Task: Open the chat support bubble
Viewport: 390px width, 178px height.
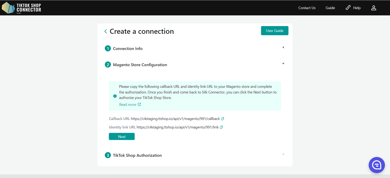Action: (377, 165)
